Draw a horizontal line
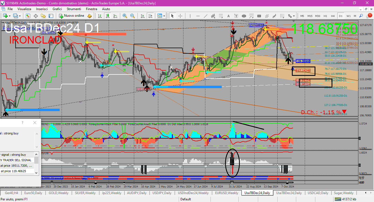Image resolution: width=374 pixels, height=202 pixels. [x=198, y=16]
